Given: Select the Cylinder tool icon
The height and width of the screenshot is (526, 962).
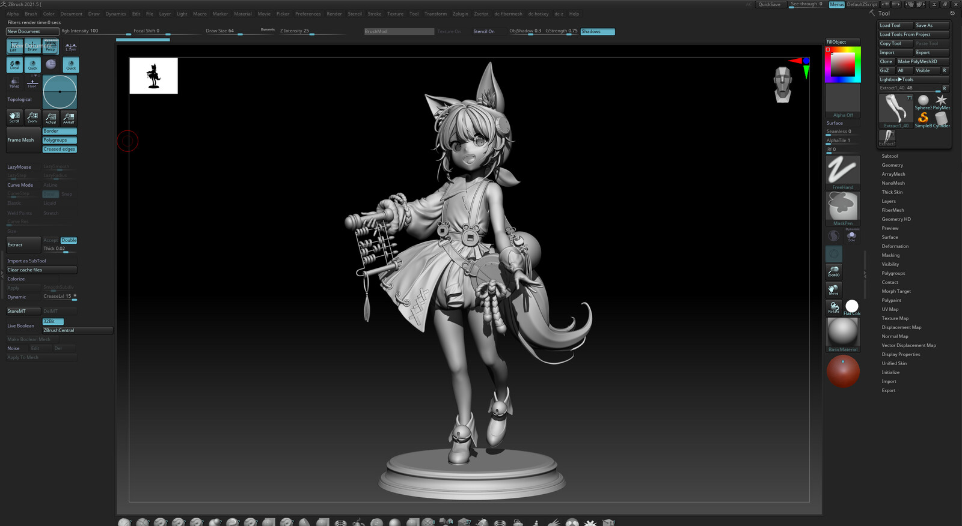Looking at the screenshot, I should pos(942,119).
